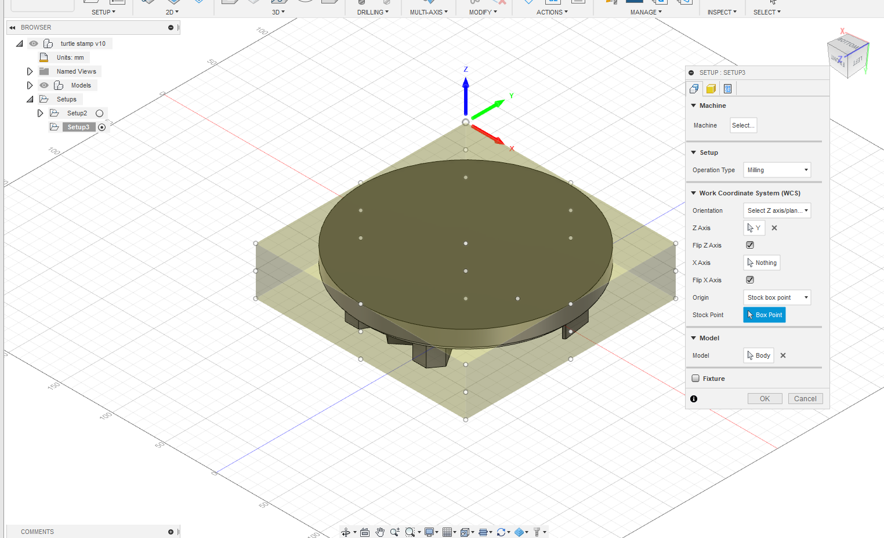Clear the Z Axis selection with X
Viewport: 884px width, 538px height.
(x=774, y=228)
